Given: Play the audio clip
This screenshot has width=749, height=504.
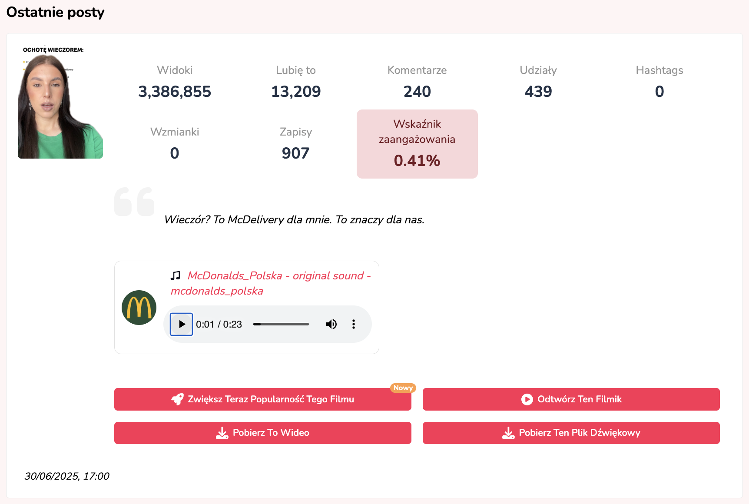Looking at the screenshot, I should 181,324.
